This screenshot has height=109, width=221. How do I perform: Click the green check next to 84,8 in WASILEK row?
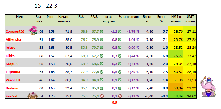pos(102,80)
